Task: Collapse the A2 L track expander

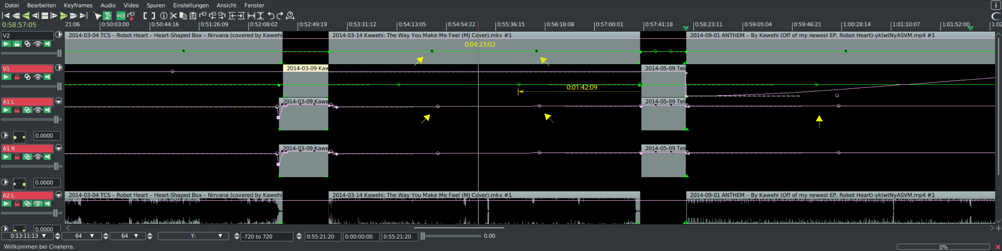Action: pyautogui.click(x=59, y=195)
